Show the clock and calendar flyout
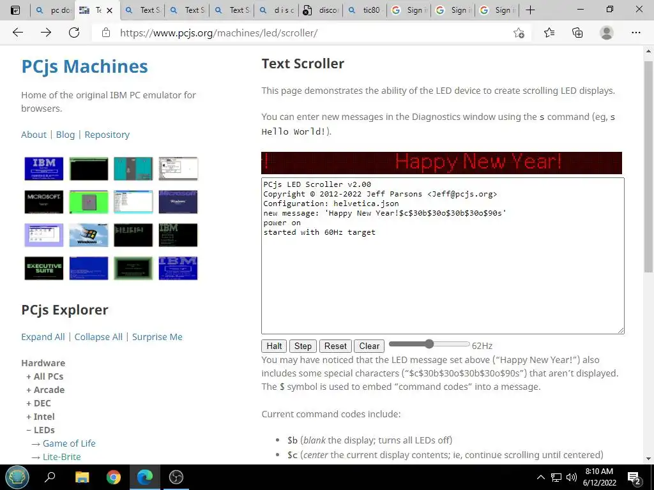 [599, 477]
